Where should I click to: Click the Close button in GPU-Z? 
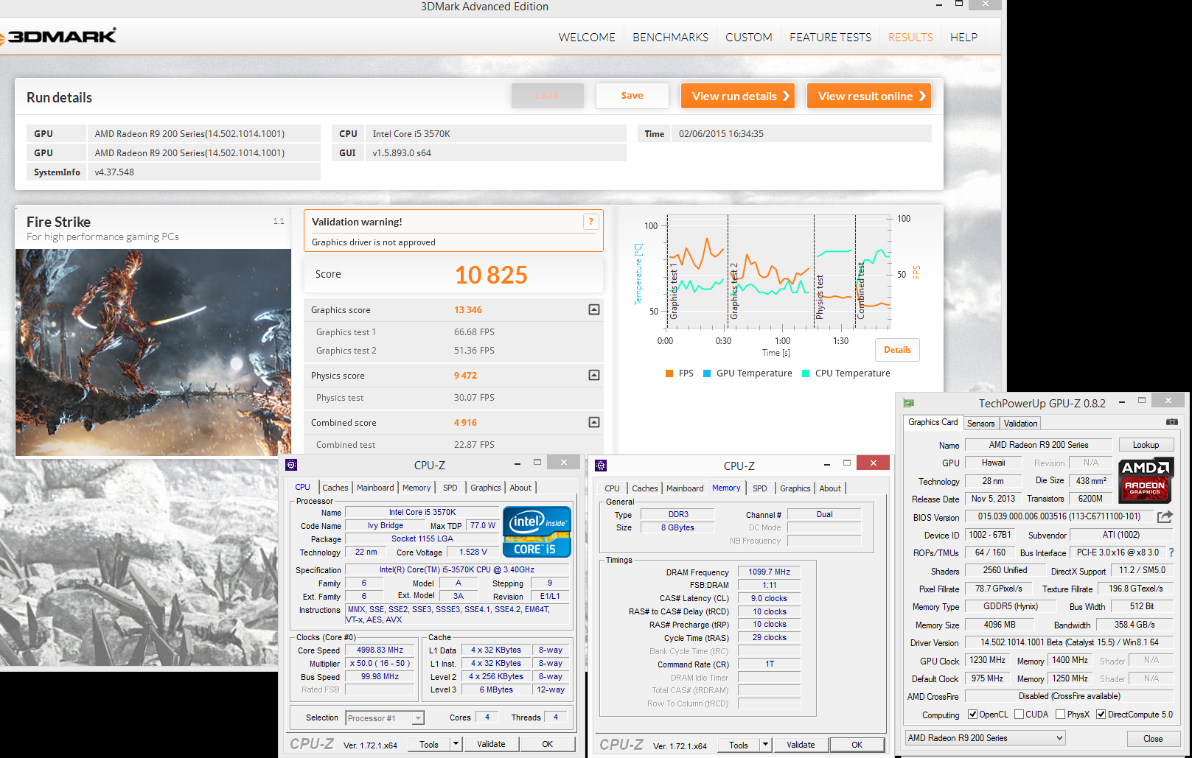(1153, 739)
